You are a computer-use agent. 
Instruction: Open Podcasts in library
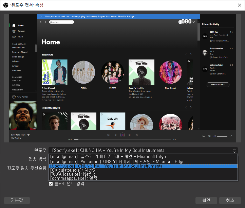16,70
